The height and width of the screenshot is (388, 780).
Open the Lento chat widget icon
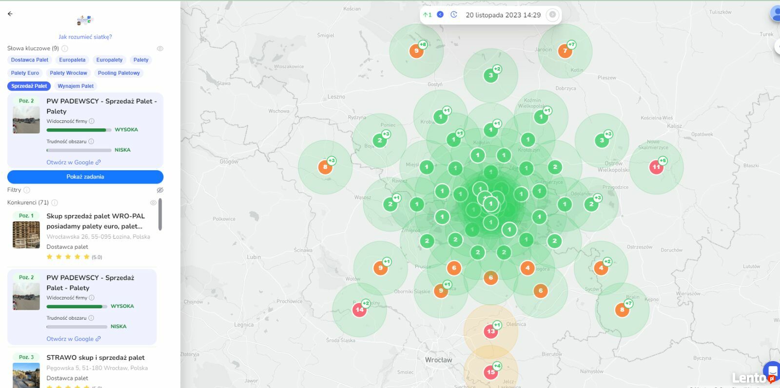click(x=772, y=370)
